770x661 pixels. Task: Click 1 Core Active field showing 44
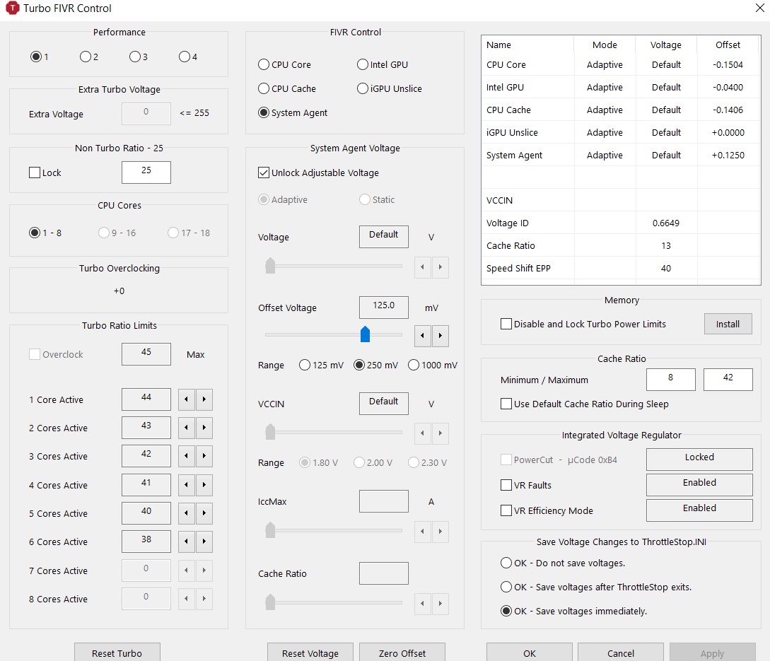pos(146,399)
